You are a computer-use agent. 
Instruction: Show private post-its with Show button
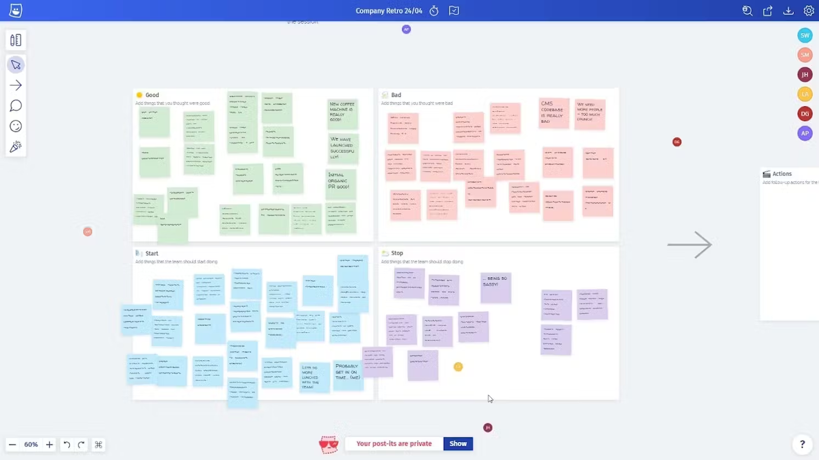[x=458, y=444]
